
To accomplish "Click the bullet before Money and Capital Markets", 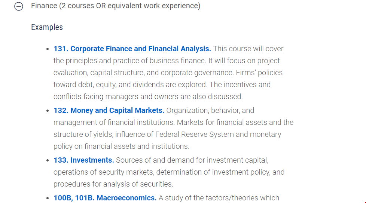I will [x=48, y=111].
